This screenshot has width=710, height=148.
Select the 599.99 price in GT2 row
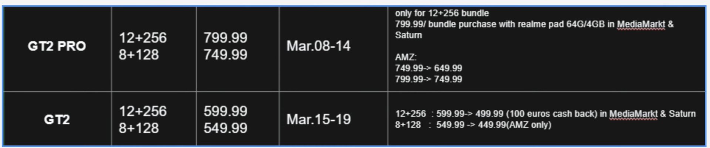pyautogui.click(x=225, y=111)
